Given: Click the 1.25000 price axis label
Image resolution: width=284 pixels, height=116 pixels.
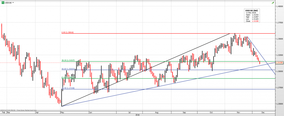Looking at the screenshot, I should point(279,104).
